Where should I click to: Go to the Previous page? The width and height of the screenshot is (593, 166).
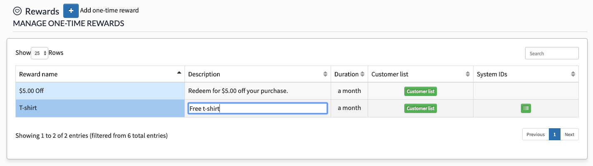[536, 134]
